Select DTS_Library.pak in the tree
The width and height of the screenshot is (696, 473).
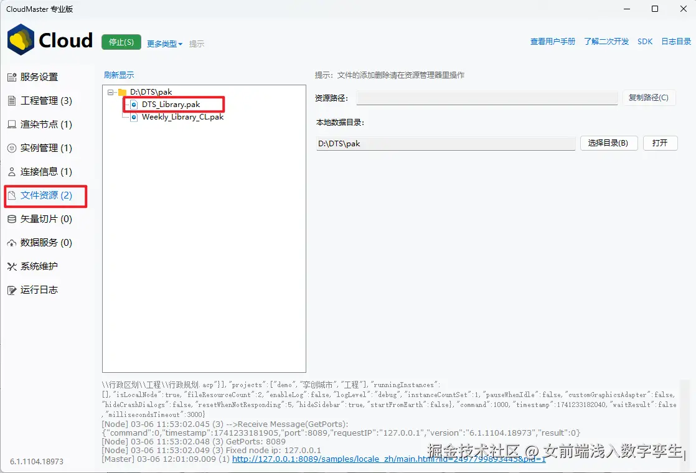(171, 105)
